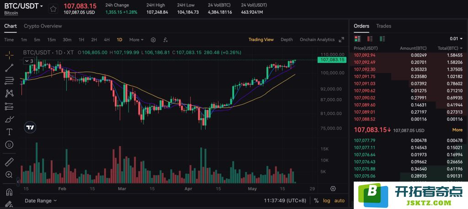Activate the zoom in tool

[x=9, y=175]
